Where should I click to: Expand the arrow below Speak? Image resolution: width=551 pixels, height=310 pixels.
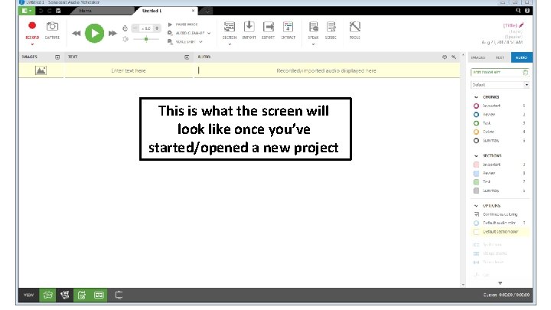tap(313, 44)
